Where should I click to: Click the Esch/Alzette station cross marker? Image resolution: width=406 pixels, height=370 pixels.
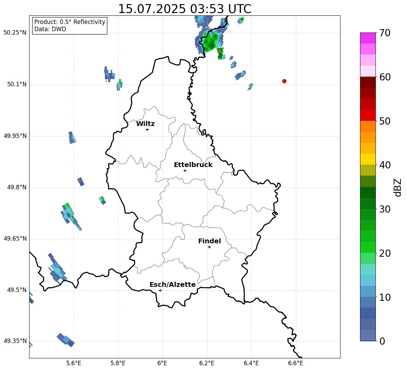pyautogui.click(x=160, y=290)
